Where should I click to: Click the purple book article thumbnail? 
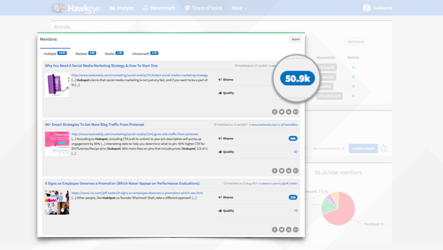57,85
